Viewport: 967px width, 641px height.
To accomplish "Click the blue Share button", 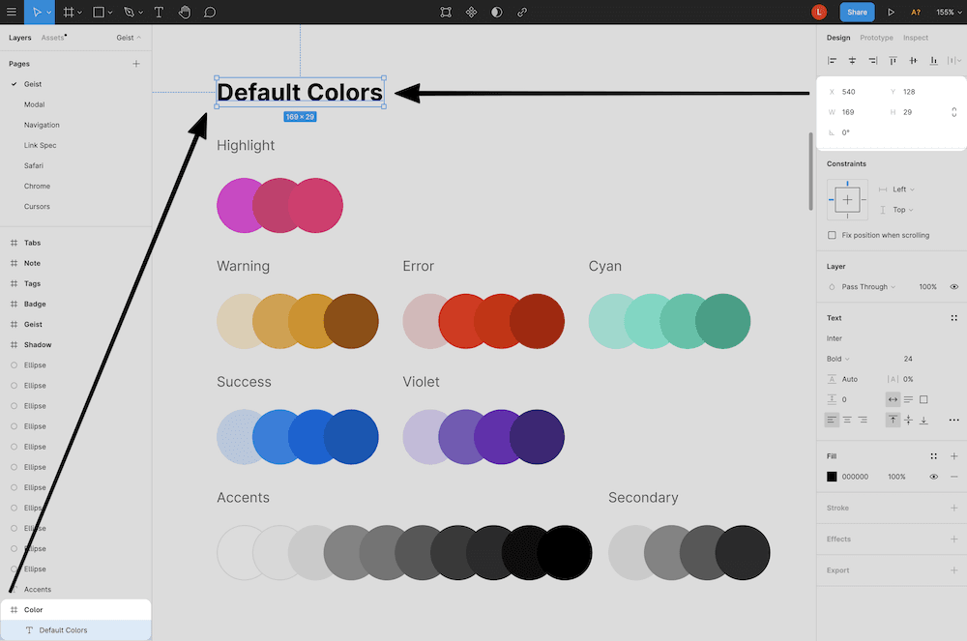I will coord(857,13).
